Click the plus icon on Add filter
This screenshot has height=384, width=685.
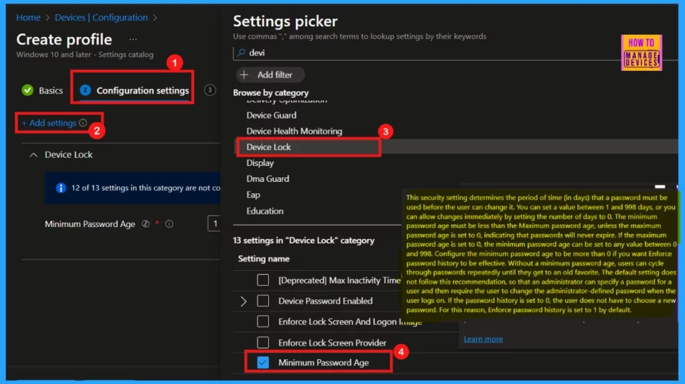coord(244,75)
